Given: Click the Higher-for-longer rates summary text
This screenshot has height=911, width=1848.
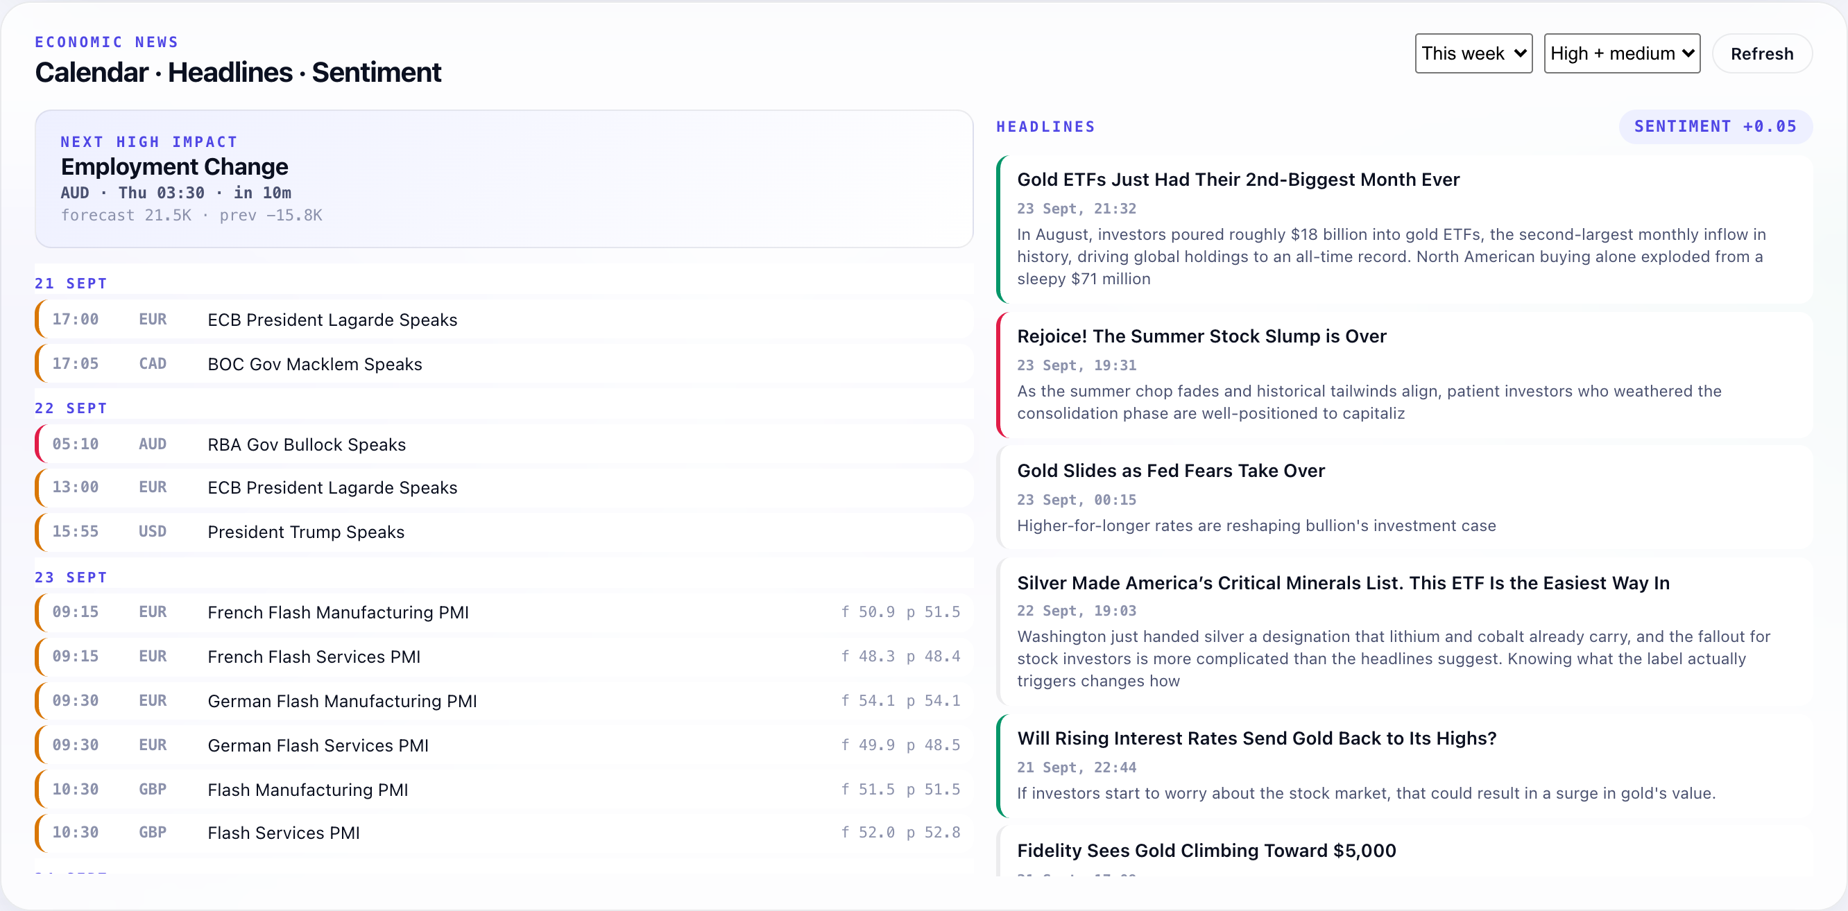Looking at the screenshot, I should pos(1256,526).
